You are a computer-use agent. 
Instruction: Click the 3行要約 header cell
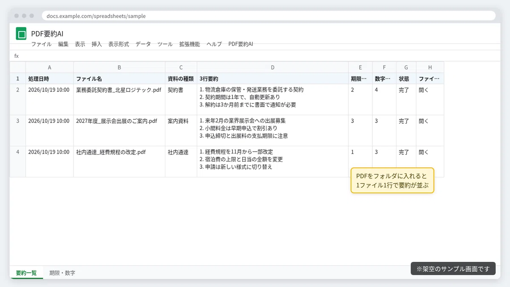click(273, 79)
